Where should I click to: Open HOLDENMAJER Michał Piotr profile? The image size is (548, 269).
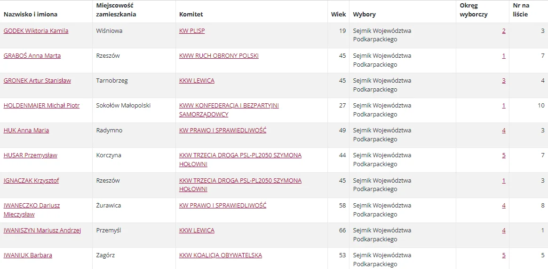(x=41, y=105)
